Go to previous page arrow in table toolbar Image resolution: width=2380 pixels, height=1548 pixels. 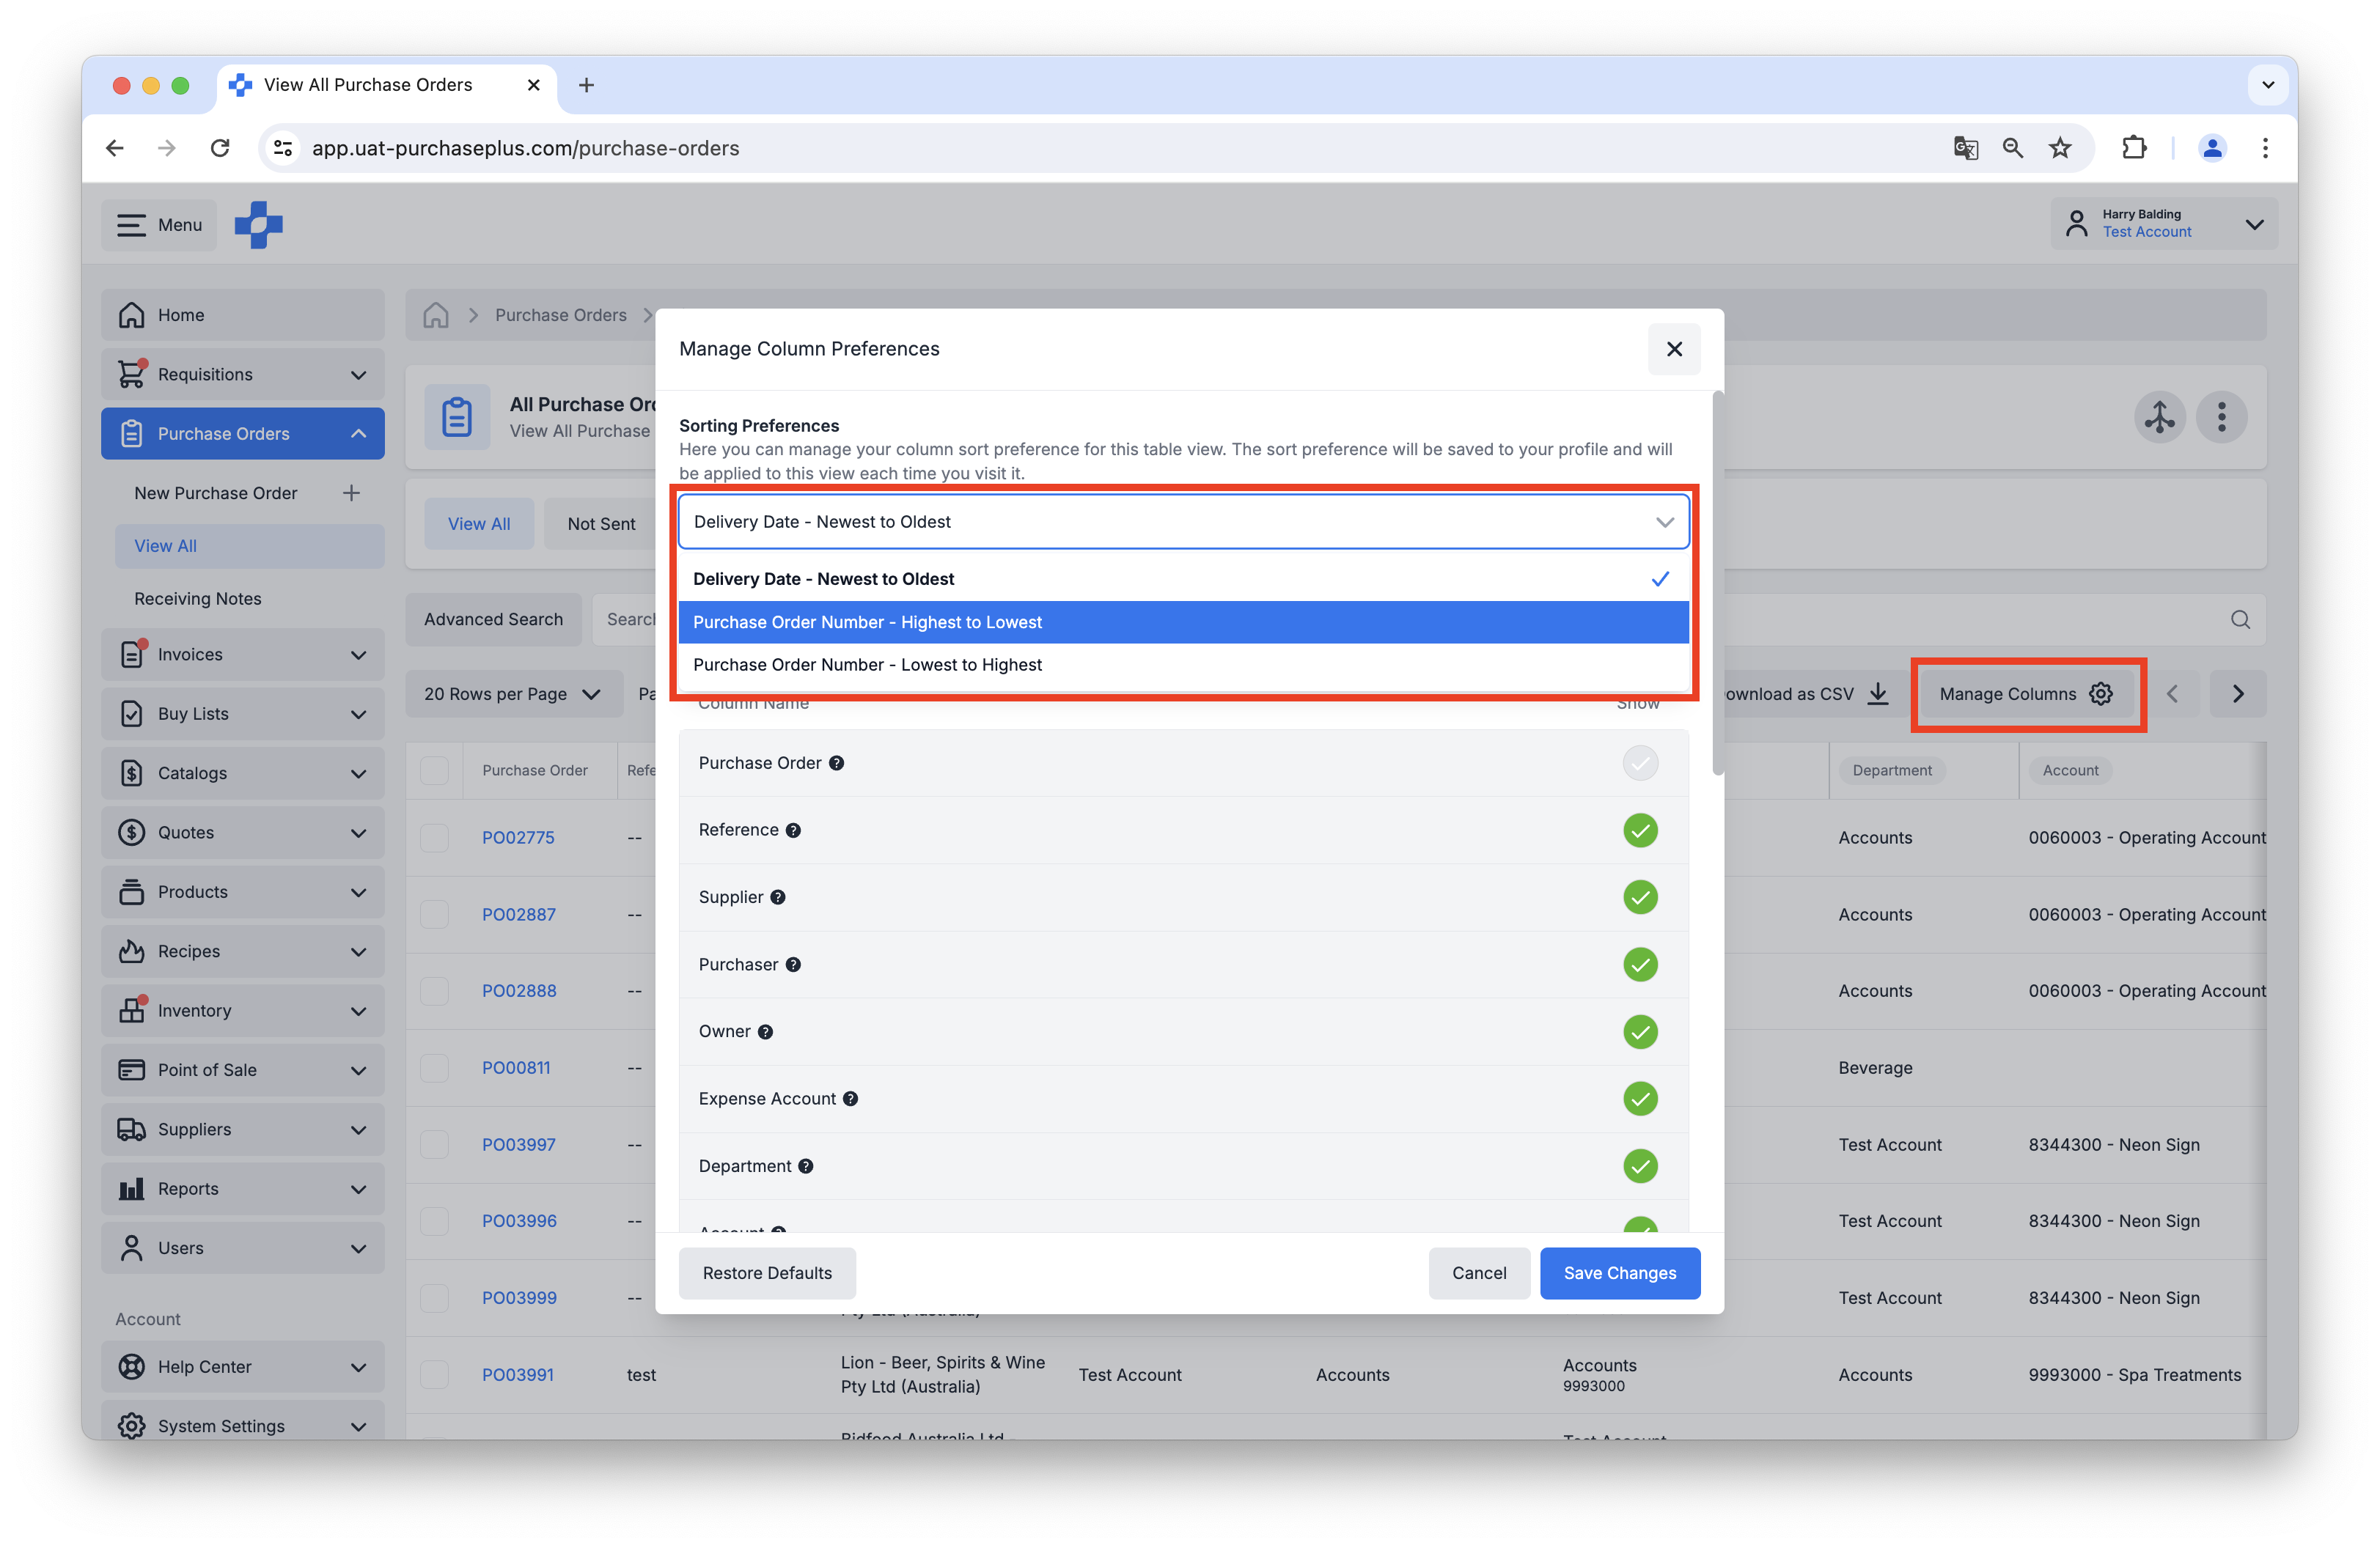(2172, 693)
